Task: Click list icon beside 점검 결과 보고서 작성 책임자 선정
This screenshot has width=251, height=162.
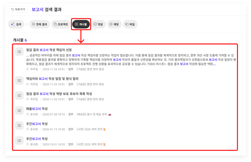Action: (x=19, y=52)
